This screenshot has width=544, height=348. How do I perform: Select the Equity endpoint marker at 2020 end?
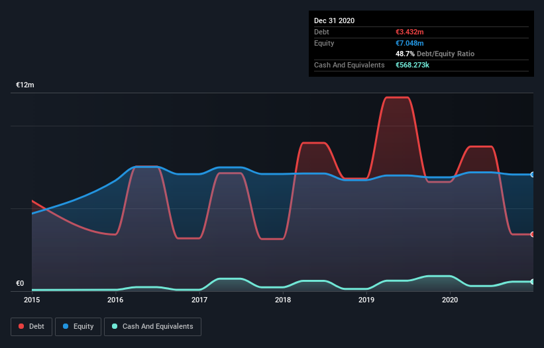532,175
